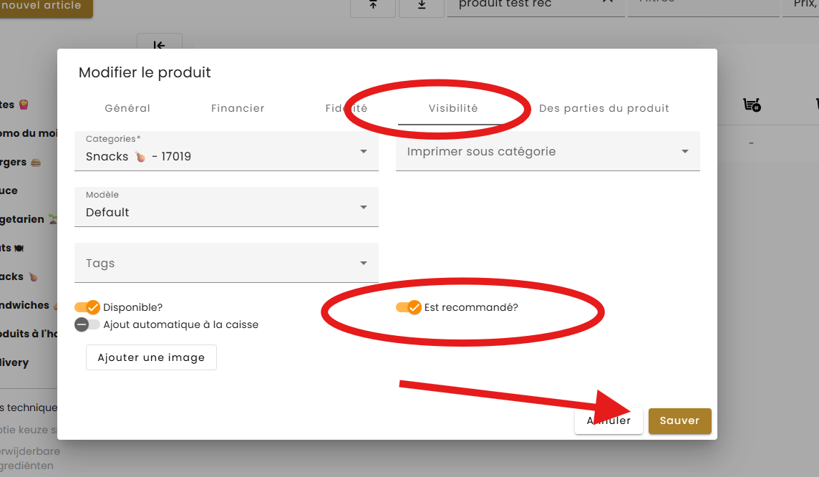
Task: Switch to the Général tab
Action: point(127,108)
